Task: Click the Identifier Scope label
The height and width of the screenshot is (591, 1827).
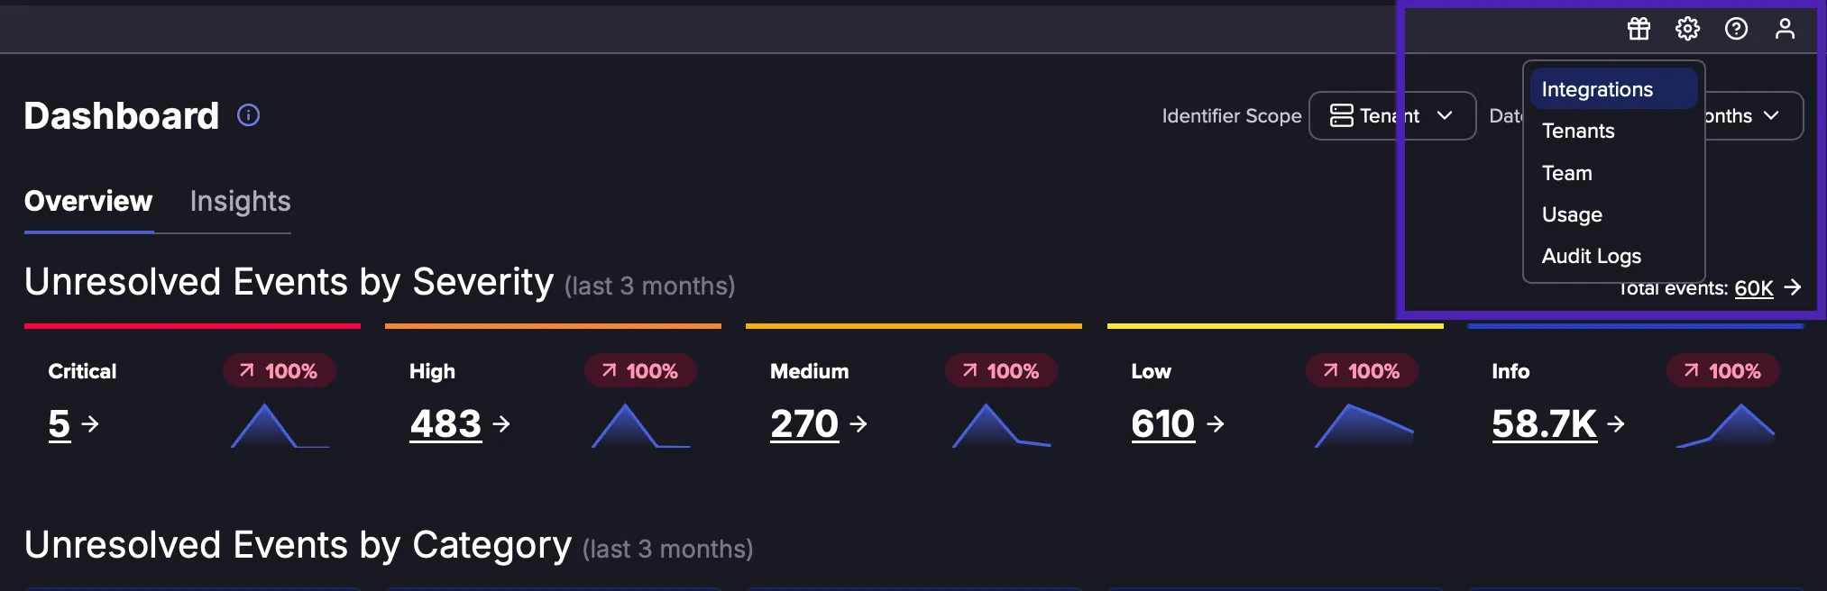Action: coord(1232,115)
